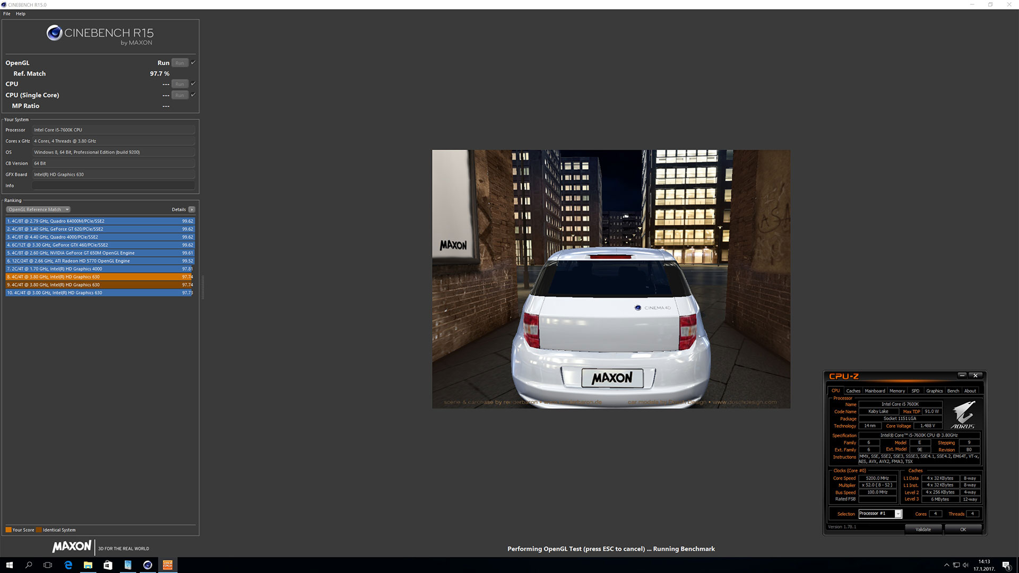Click the Details arrow button in Ranking
The height and width of the screenshot is (573, 1019).
tap(192, 210)
